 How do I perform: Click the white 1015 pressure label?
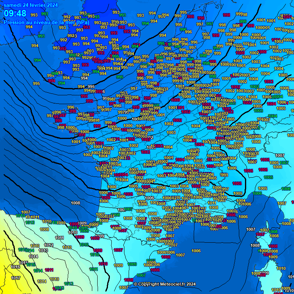click(x=23, y=263)
